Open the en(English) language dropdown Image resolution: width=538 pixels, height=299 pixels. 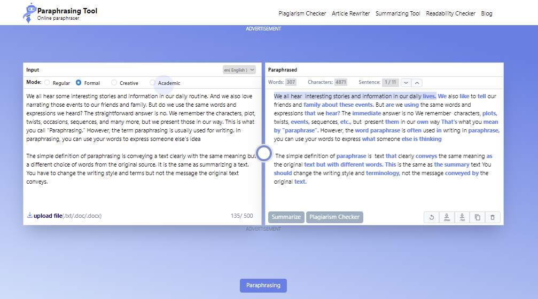tap(239, 70)
